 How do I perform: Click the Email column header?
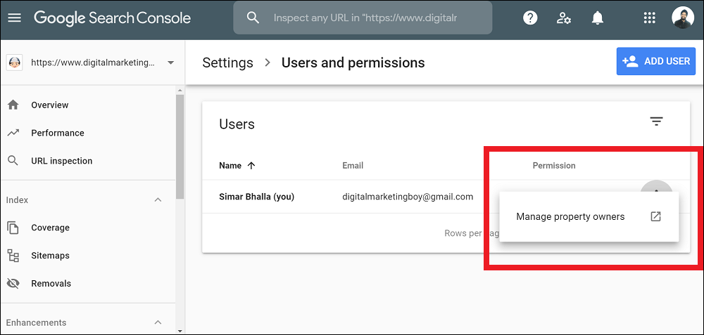click(353, 165)
